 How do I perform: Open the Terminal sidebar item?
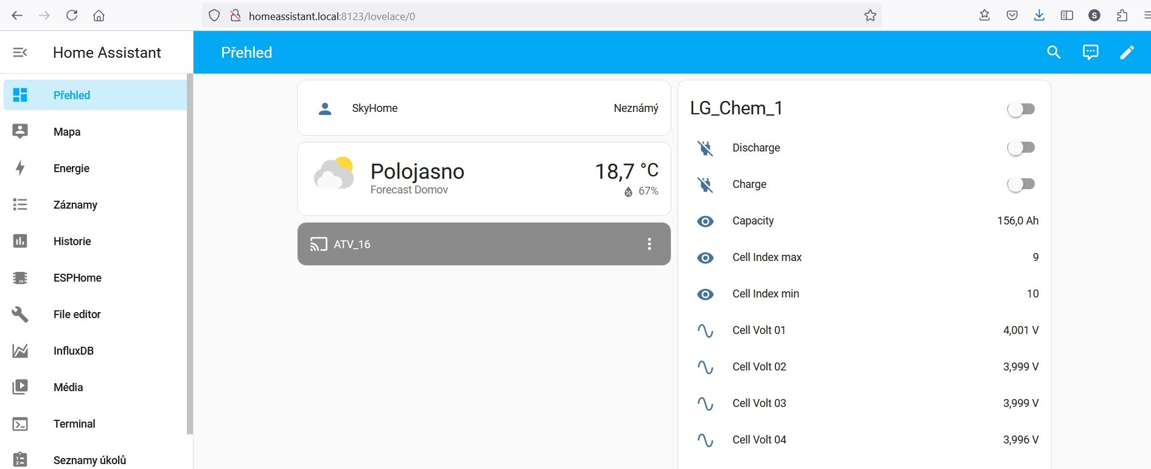click(x=74, y=424)
